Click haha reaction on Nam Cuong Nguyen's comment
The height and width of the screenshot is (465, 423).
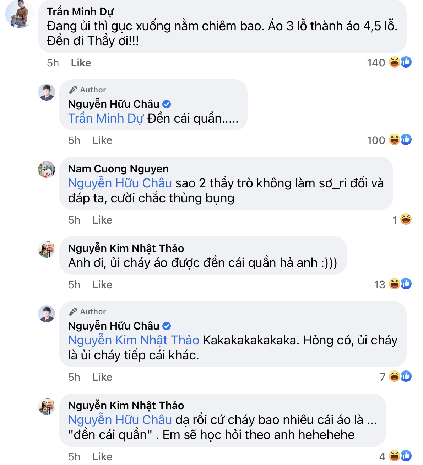pyautogui.click(x=406, y=219)
